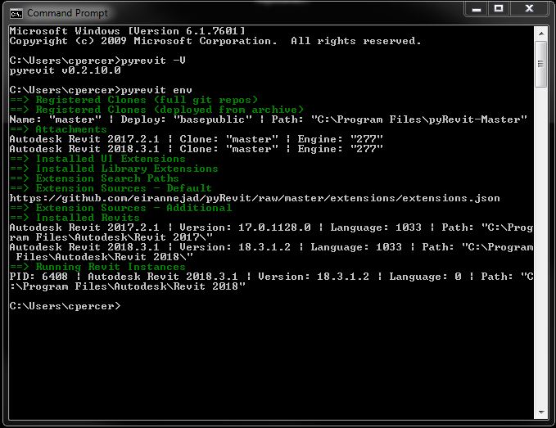Click the vertical scrollbar thumb
The height and width of the screenshot is (428, 556).
click(541, 64)
